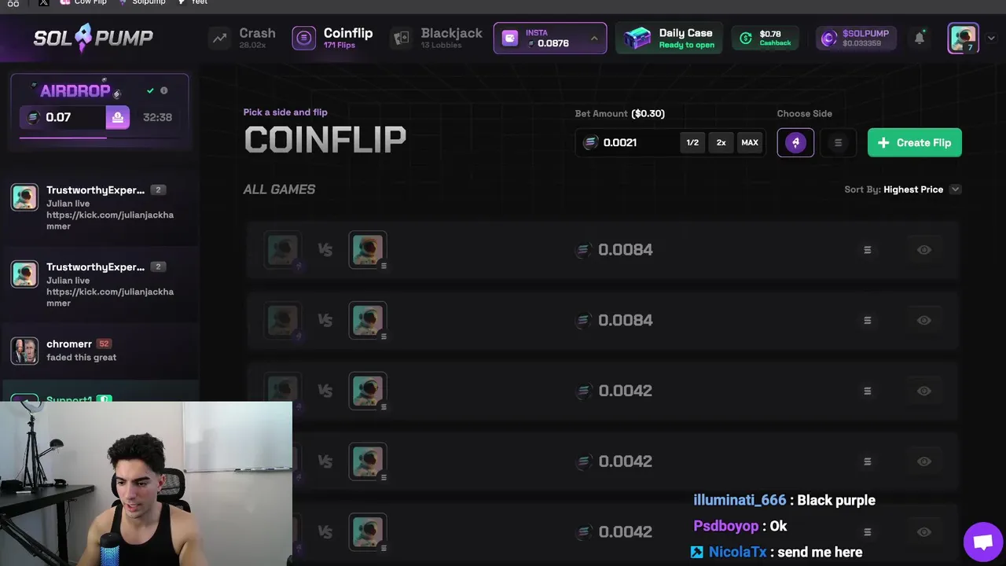
Task: Click the cashback dollar icon
Action: [x=746, y=39]
